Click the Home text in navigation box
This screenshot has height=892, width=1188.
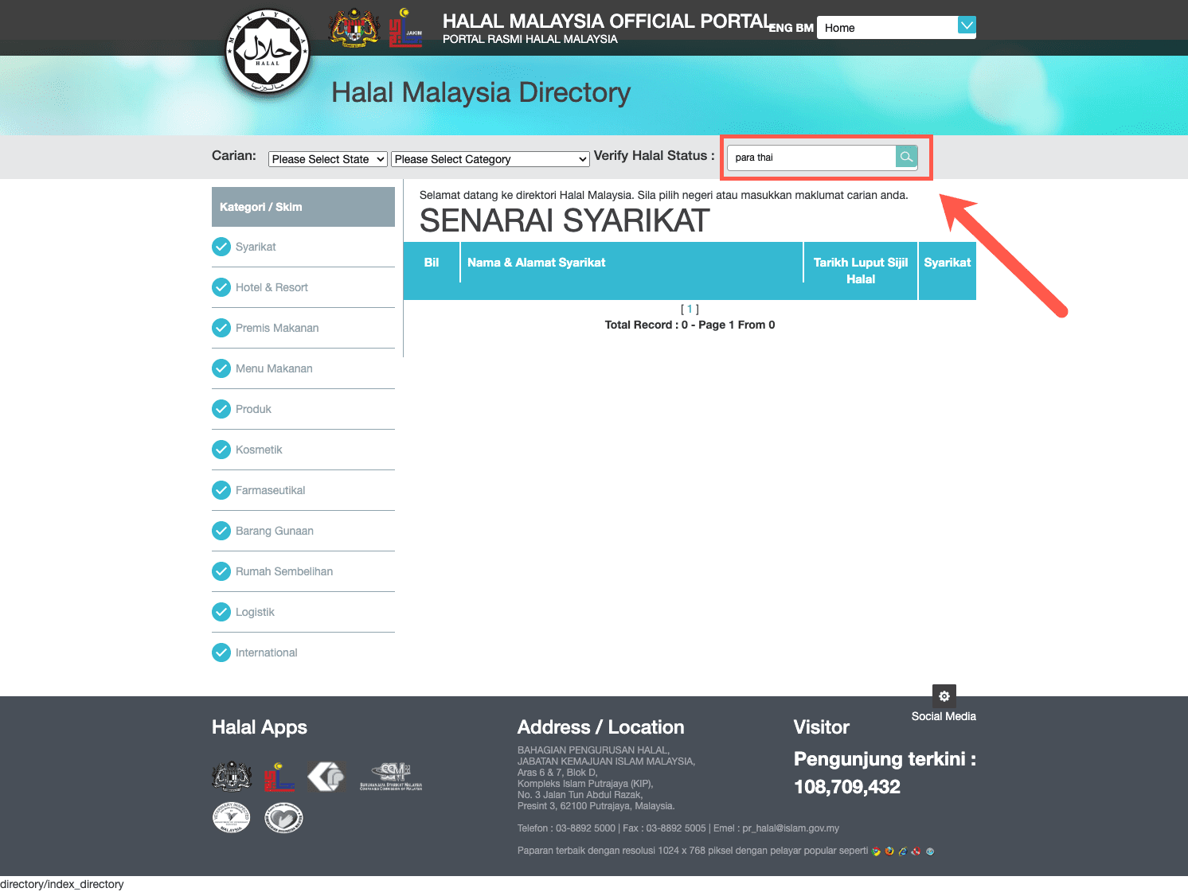click(x=840, y=28)
